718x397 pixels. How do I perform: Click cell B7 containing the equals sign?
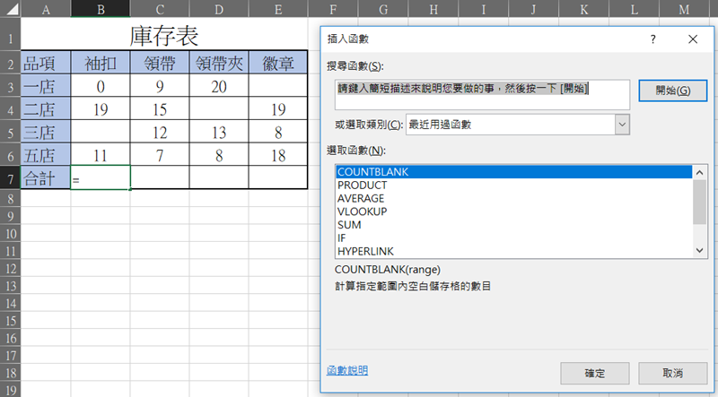tap(101, 177)
